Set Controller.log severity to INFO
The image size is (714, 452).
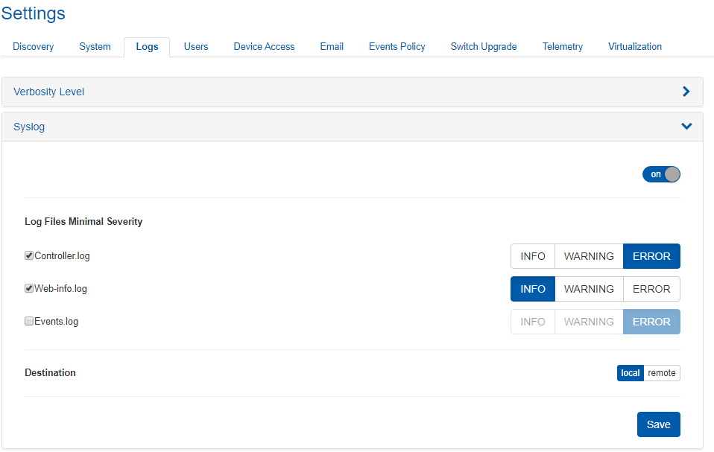(x=533, y=256)
